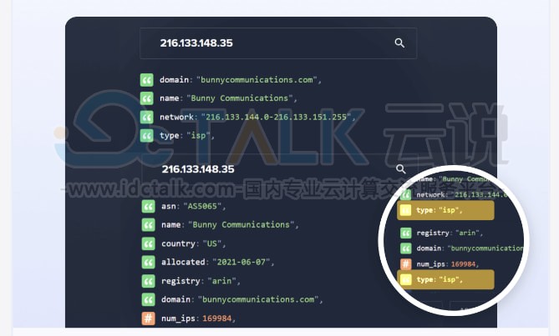Image resolution: width=559 pixels, height=336 pixels.
Task: Click quote icon beside domain in first result
Action: (147, 80)
